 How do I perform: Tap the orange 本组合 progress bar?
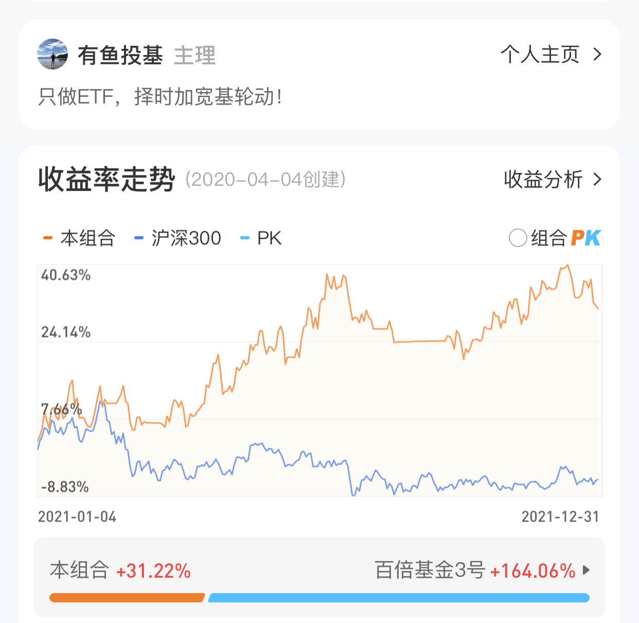click(x=127, y=598)
